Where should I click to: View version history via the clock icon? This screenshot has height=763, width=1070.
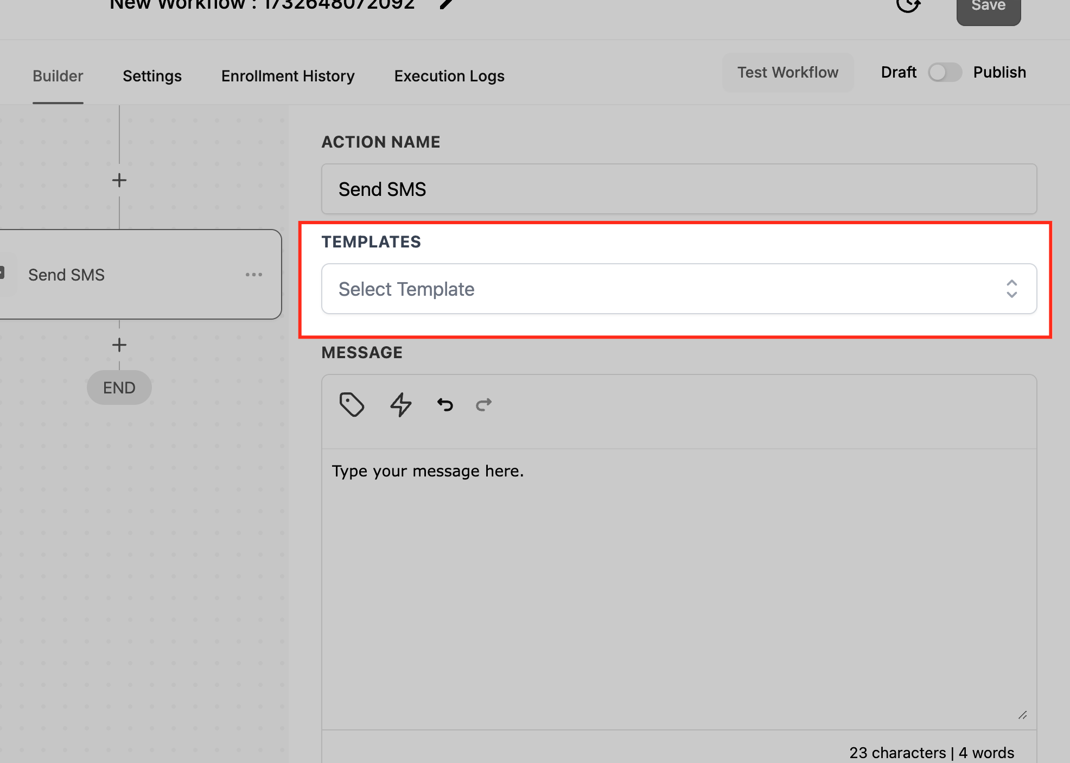point(908,7)
